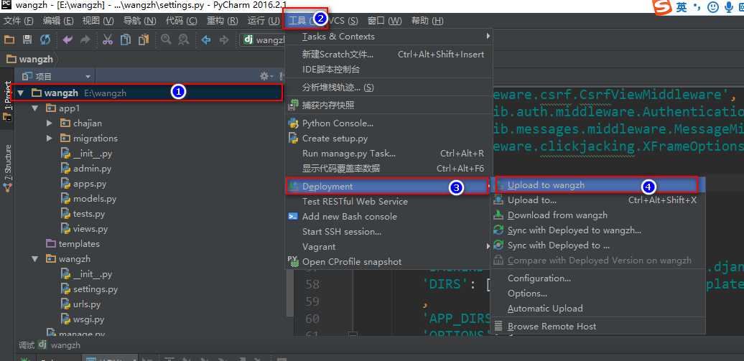This screenshot has width=744, height=361.
Task: Select the Deployment menu item
Action: click(x=388, y=187)
